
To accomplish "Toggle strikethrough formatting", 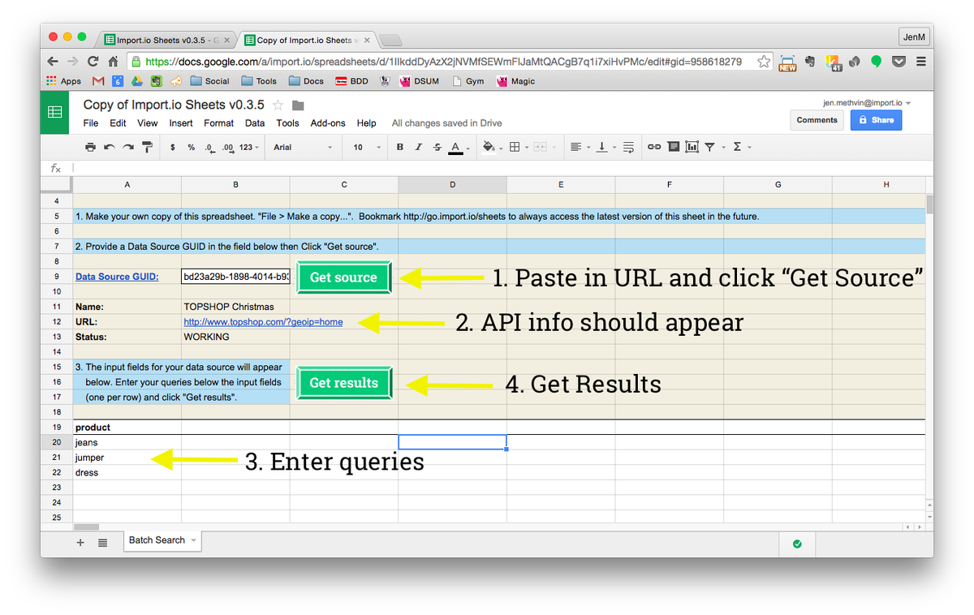I will (x=437, y=147).
